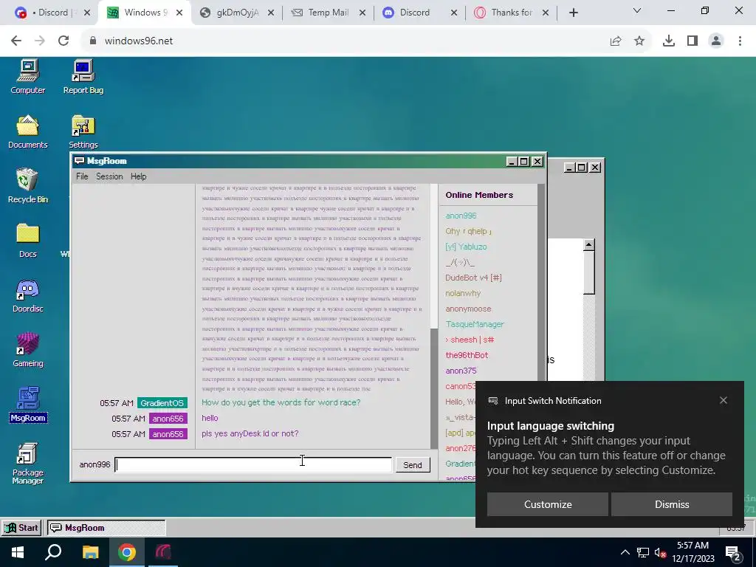Dismiss the Input Switch Notification
This screenshot has width=756, height=567.
coord(672,504)
